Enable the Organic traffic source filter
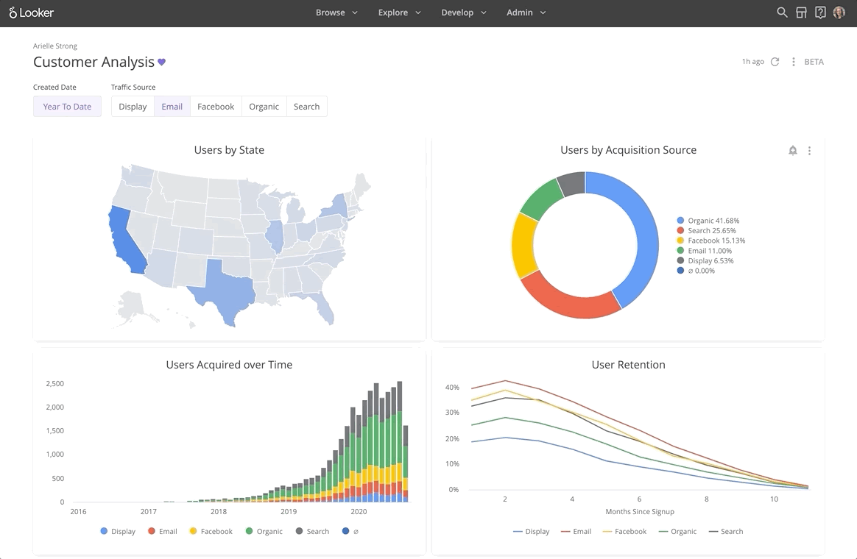This screenshot has width=857, height=559. 264,106
